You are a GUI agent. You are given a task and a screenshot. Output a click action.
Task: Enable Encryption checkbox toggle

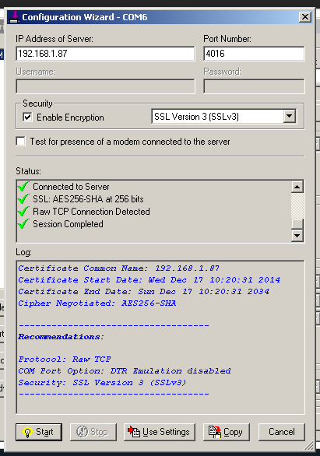point(27,118)
